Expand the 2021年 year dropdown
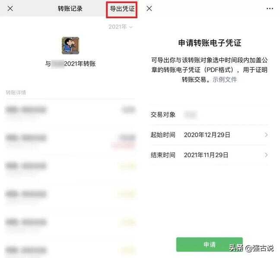This screenshot has width=280, height=258. tap(121, 27)
